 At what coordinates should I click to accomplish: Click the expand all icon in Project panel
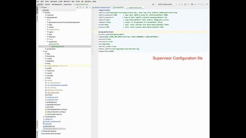tap(80, 7)
